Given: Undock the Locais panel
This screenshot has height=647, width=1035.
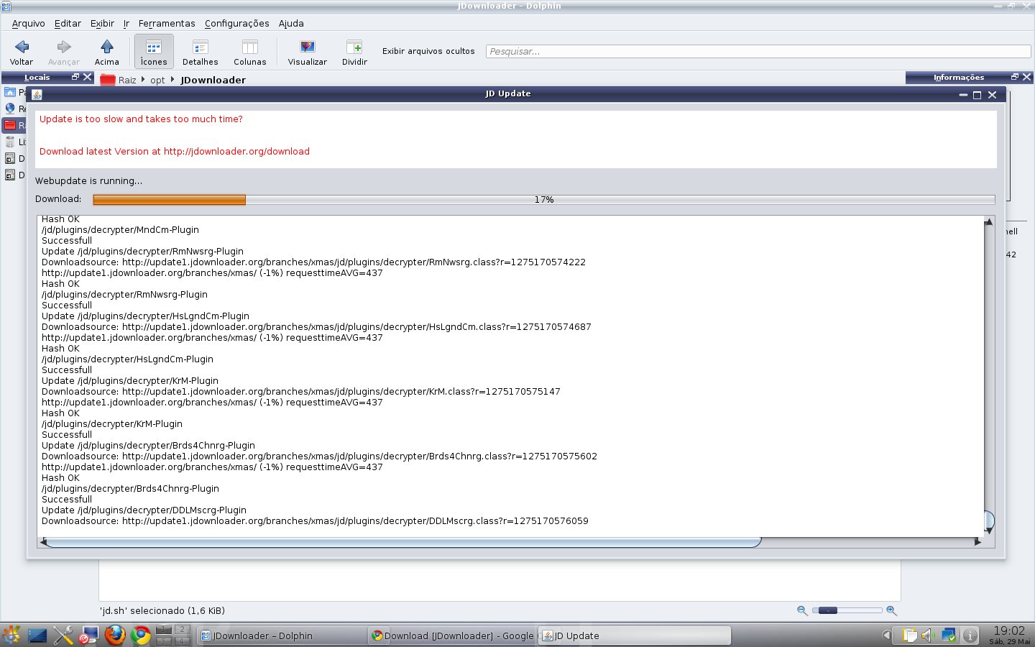Looking at the screenshot, I should [75, 76].
